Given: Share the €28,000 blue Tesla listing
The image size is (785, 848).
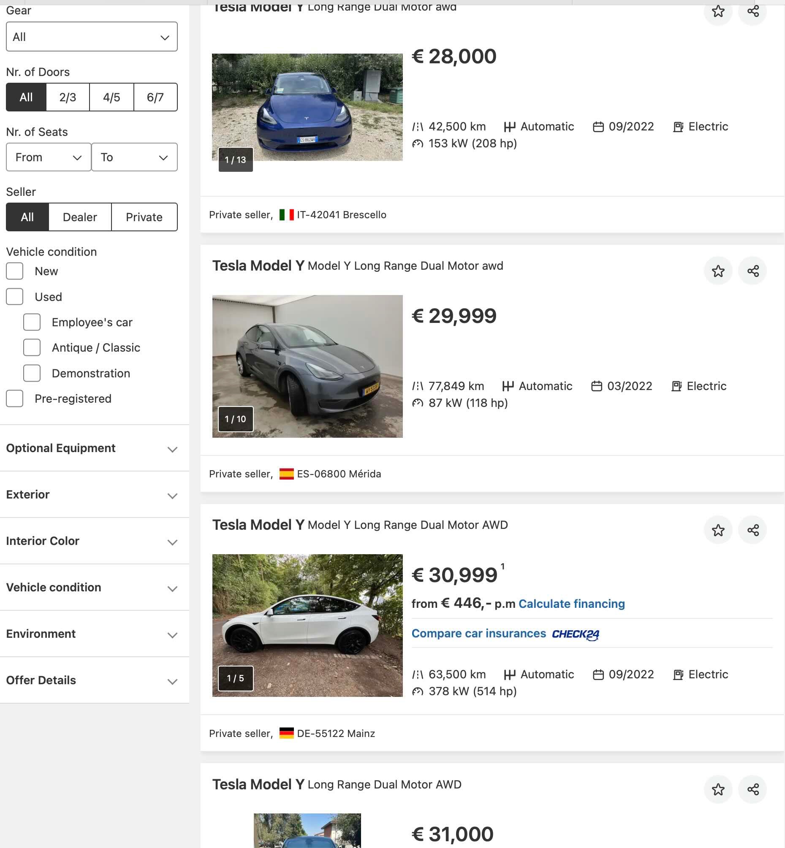Looking at the screenshot, I should click(x=752, y=11).
